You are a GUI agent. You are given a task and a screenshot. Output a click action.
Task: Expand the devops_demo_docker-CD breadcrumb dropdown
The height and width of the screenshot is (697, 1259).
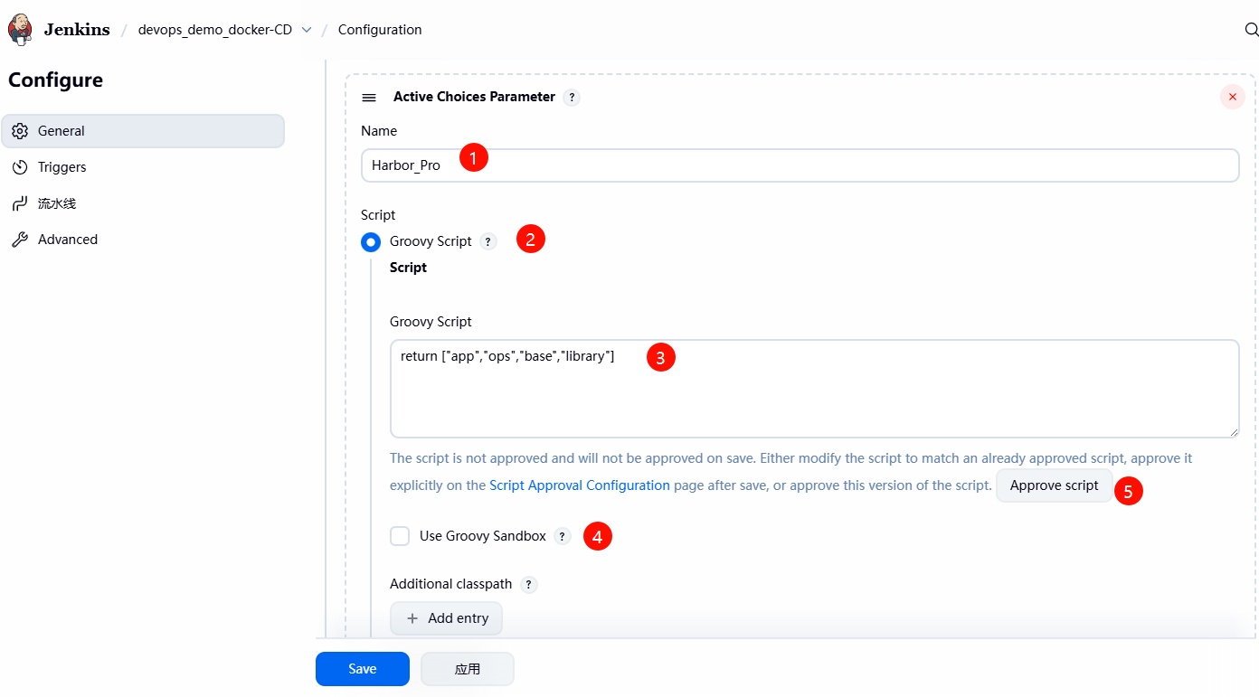307,30
